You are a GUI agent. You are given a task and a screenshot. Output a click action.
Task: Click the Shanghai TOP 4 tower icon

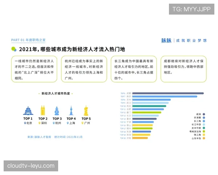pos(71,111)
